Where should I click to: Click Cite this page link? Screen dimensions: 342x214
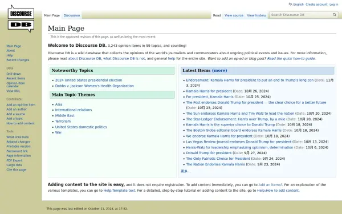17,170
